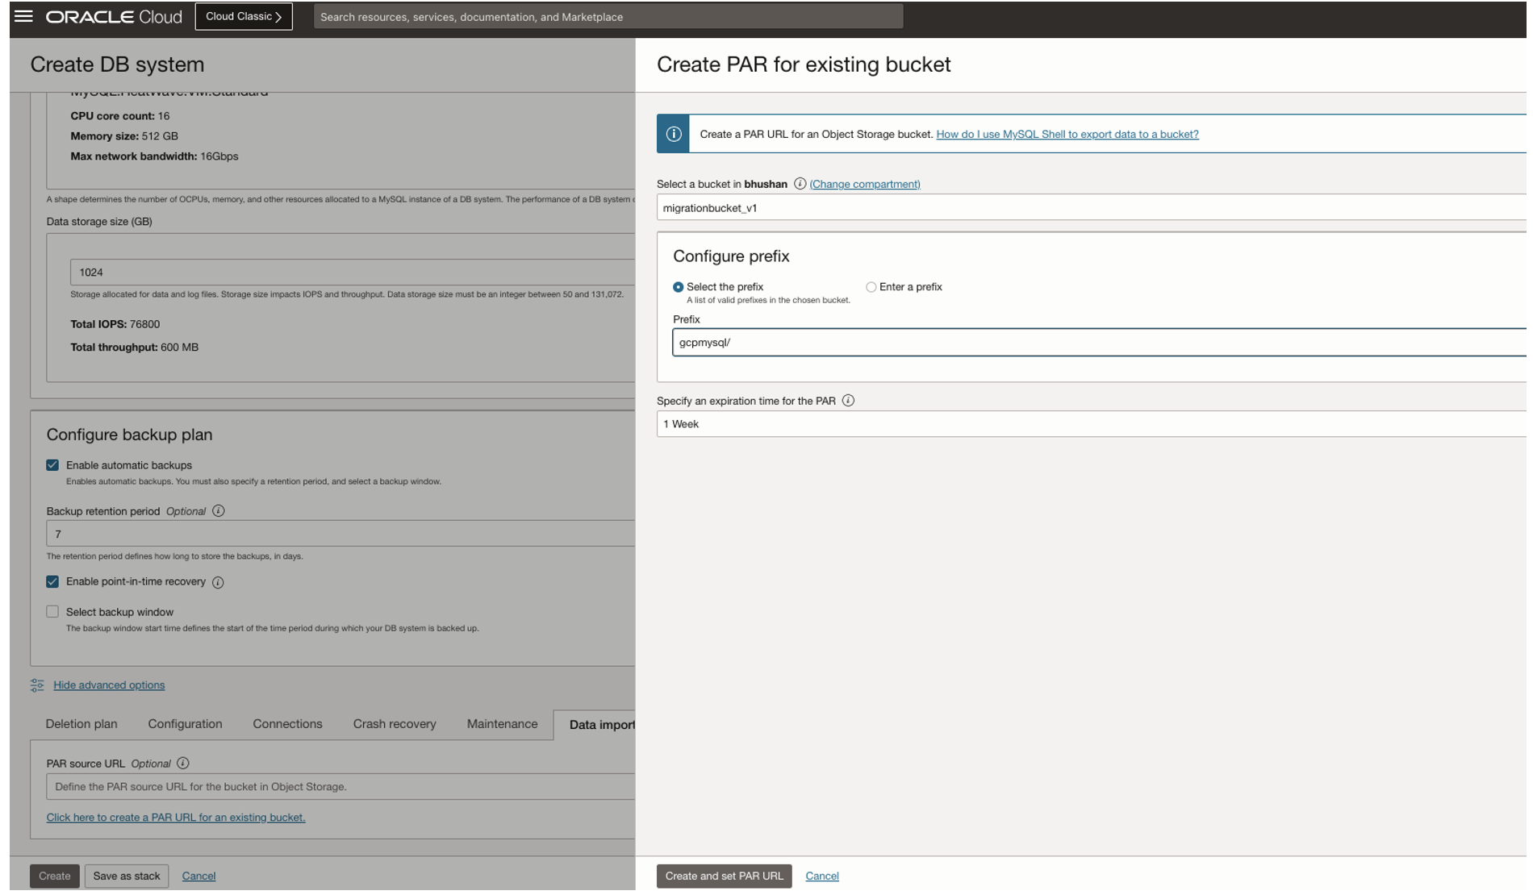1533x895 pixels.
Task: Open the PAR expiration dropdown set to 1 Week
Action: click(x=1049, y=423)
